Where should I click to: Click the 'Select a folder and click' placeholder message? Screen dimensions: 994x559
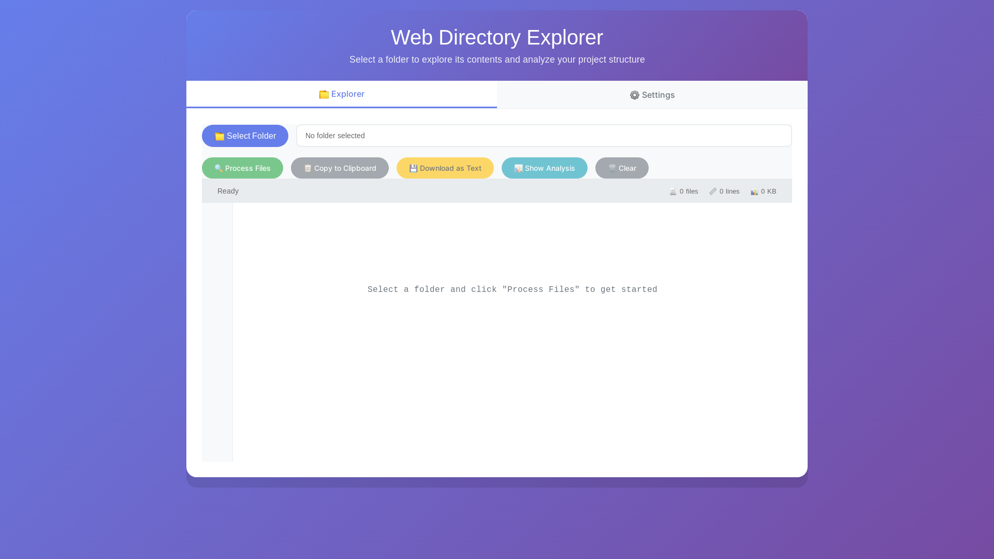pos(513,290)
